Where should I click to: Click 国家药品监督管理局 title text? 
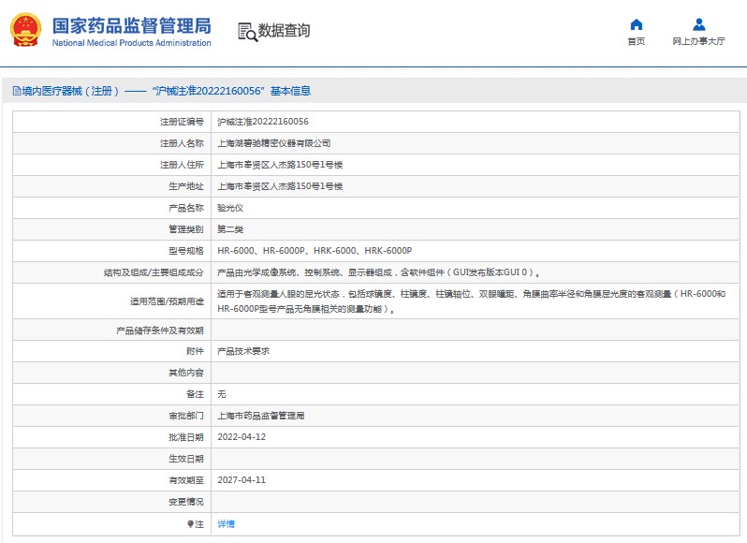click(131, 25)
